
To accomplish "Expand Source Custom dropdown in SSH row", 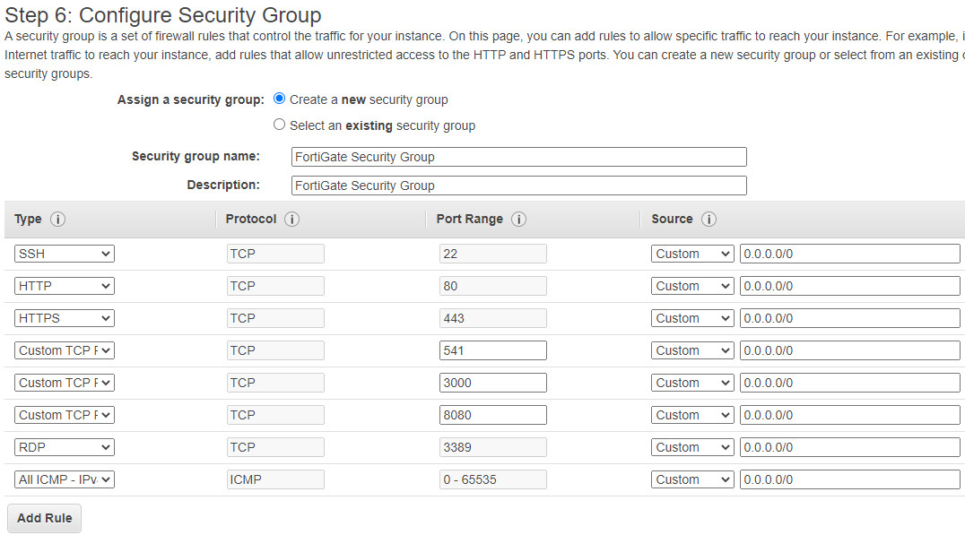I will click(x=692, y=254).
